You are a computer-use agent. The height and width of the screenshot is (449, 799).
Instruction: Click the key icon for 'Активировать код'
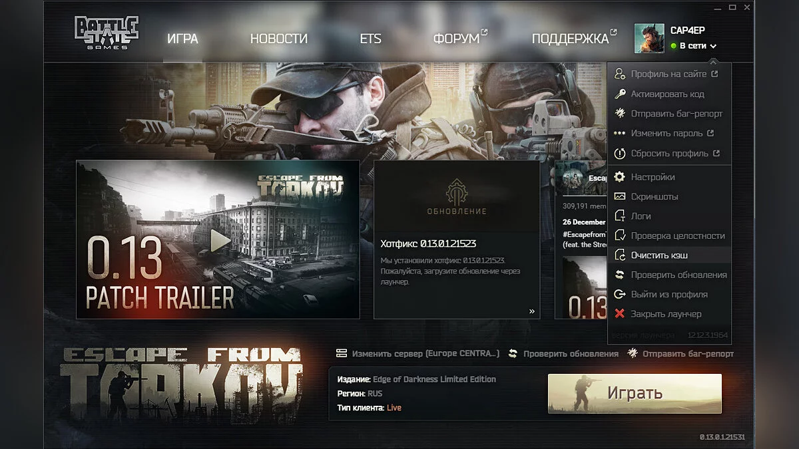[620, 94]
